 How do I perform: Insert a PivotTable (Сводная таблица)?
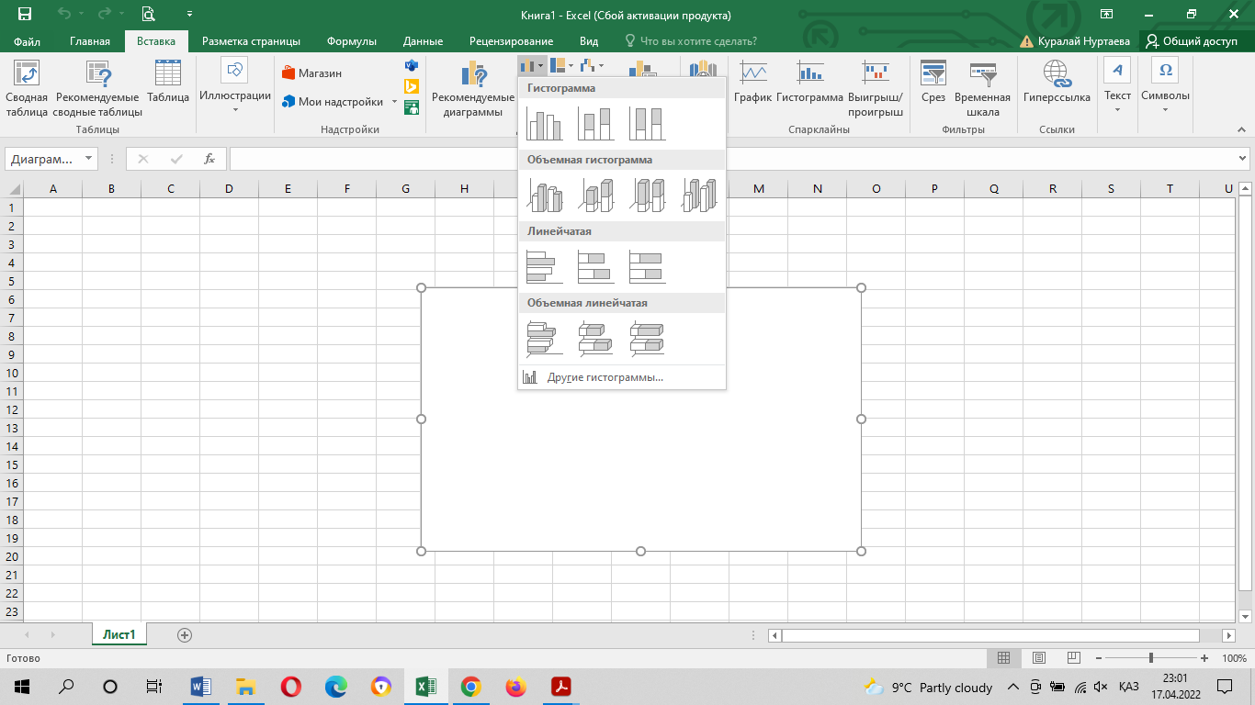point(27,89)
